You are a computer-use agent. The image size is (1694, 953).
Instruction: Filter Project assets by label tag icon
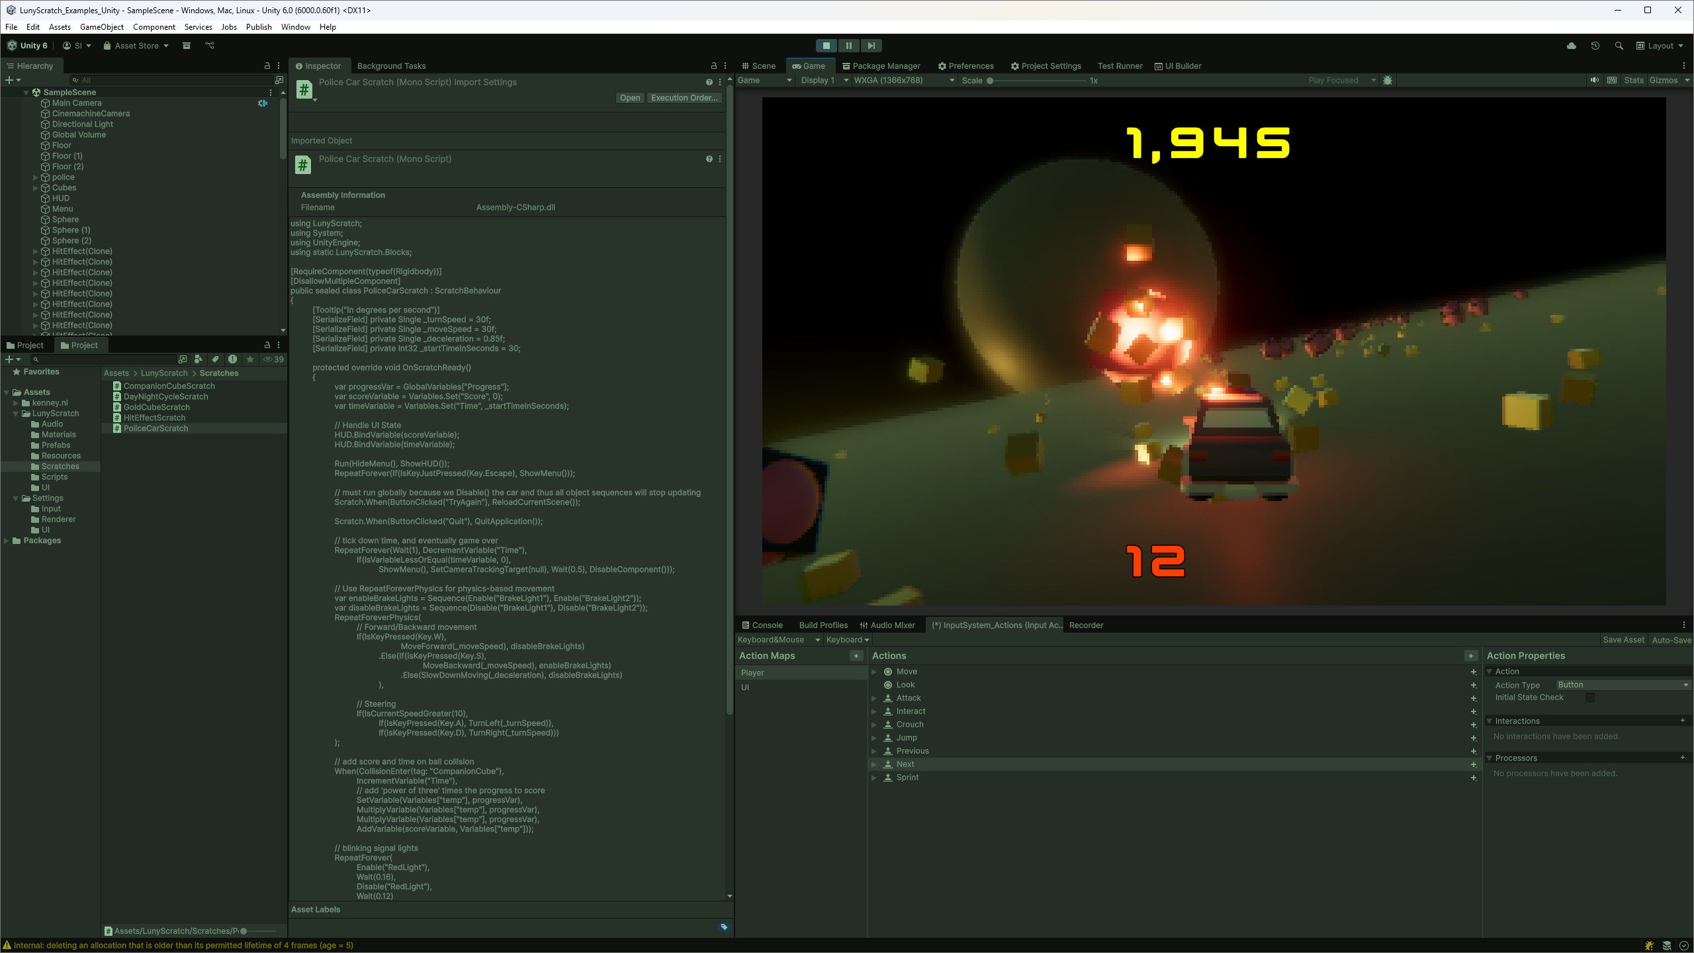[x=215, y=359]
